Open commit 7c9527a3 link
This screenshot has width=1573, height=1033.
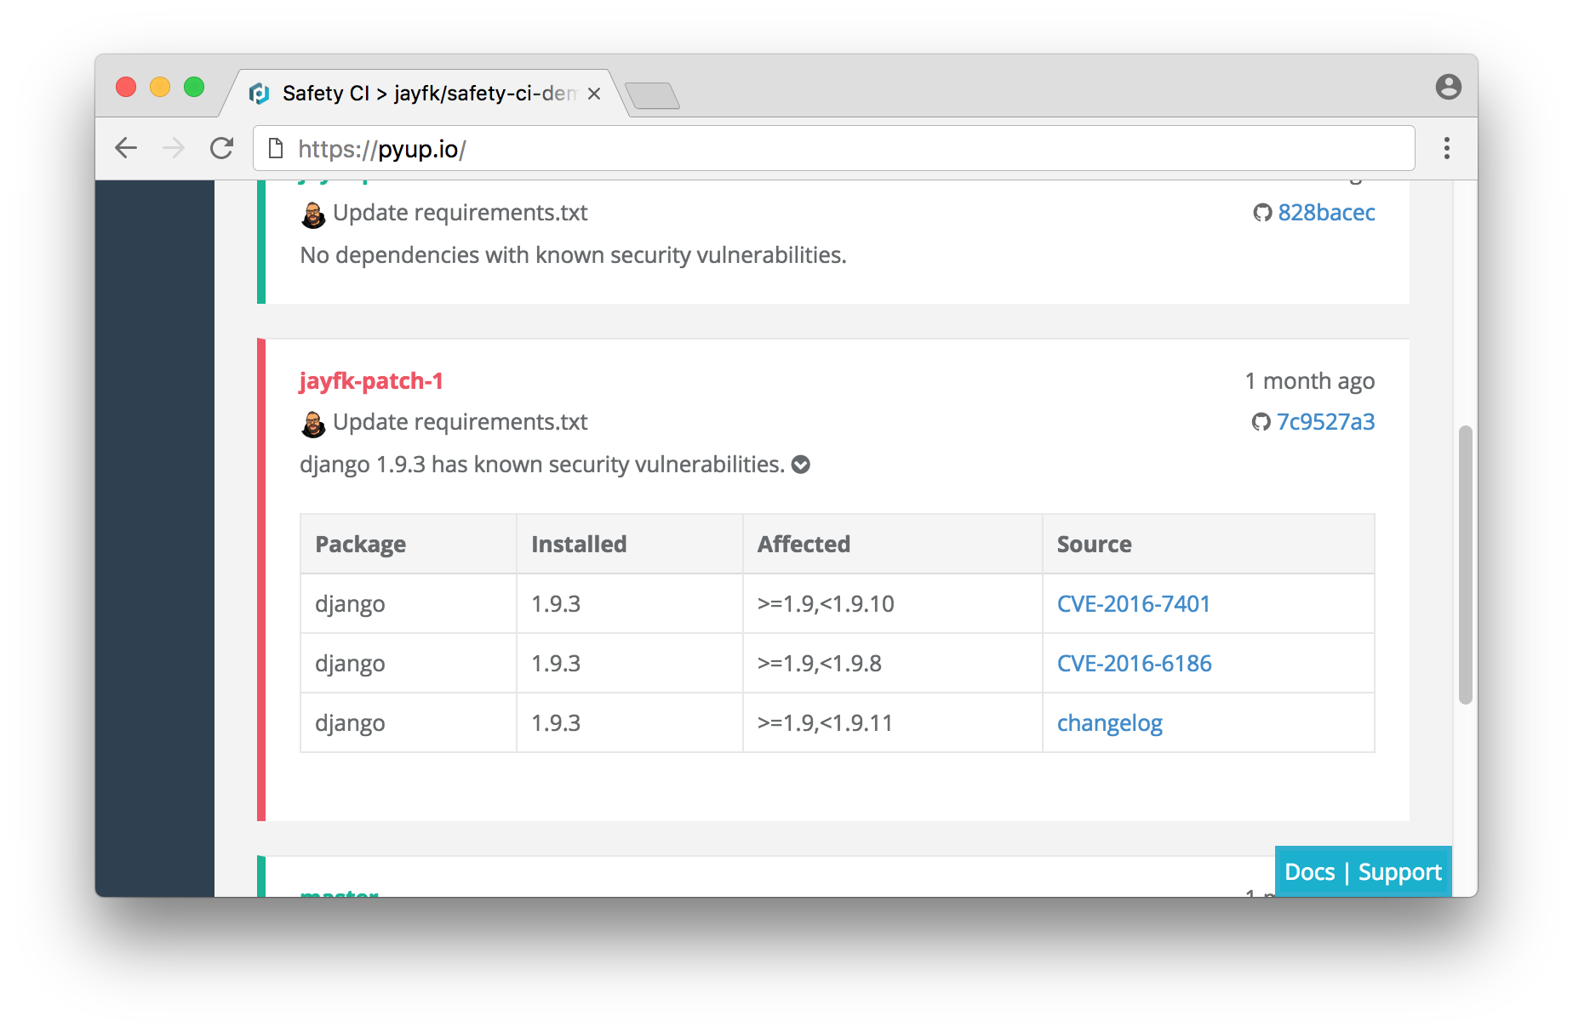tap(1325, 422)
